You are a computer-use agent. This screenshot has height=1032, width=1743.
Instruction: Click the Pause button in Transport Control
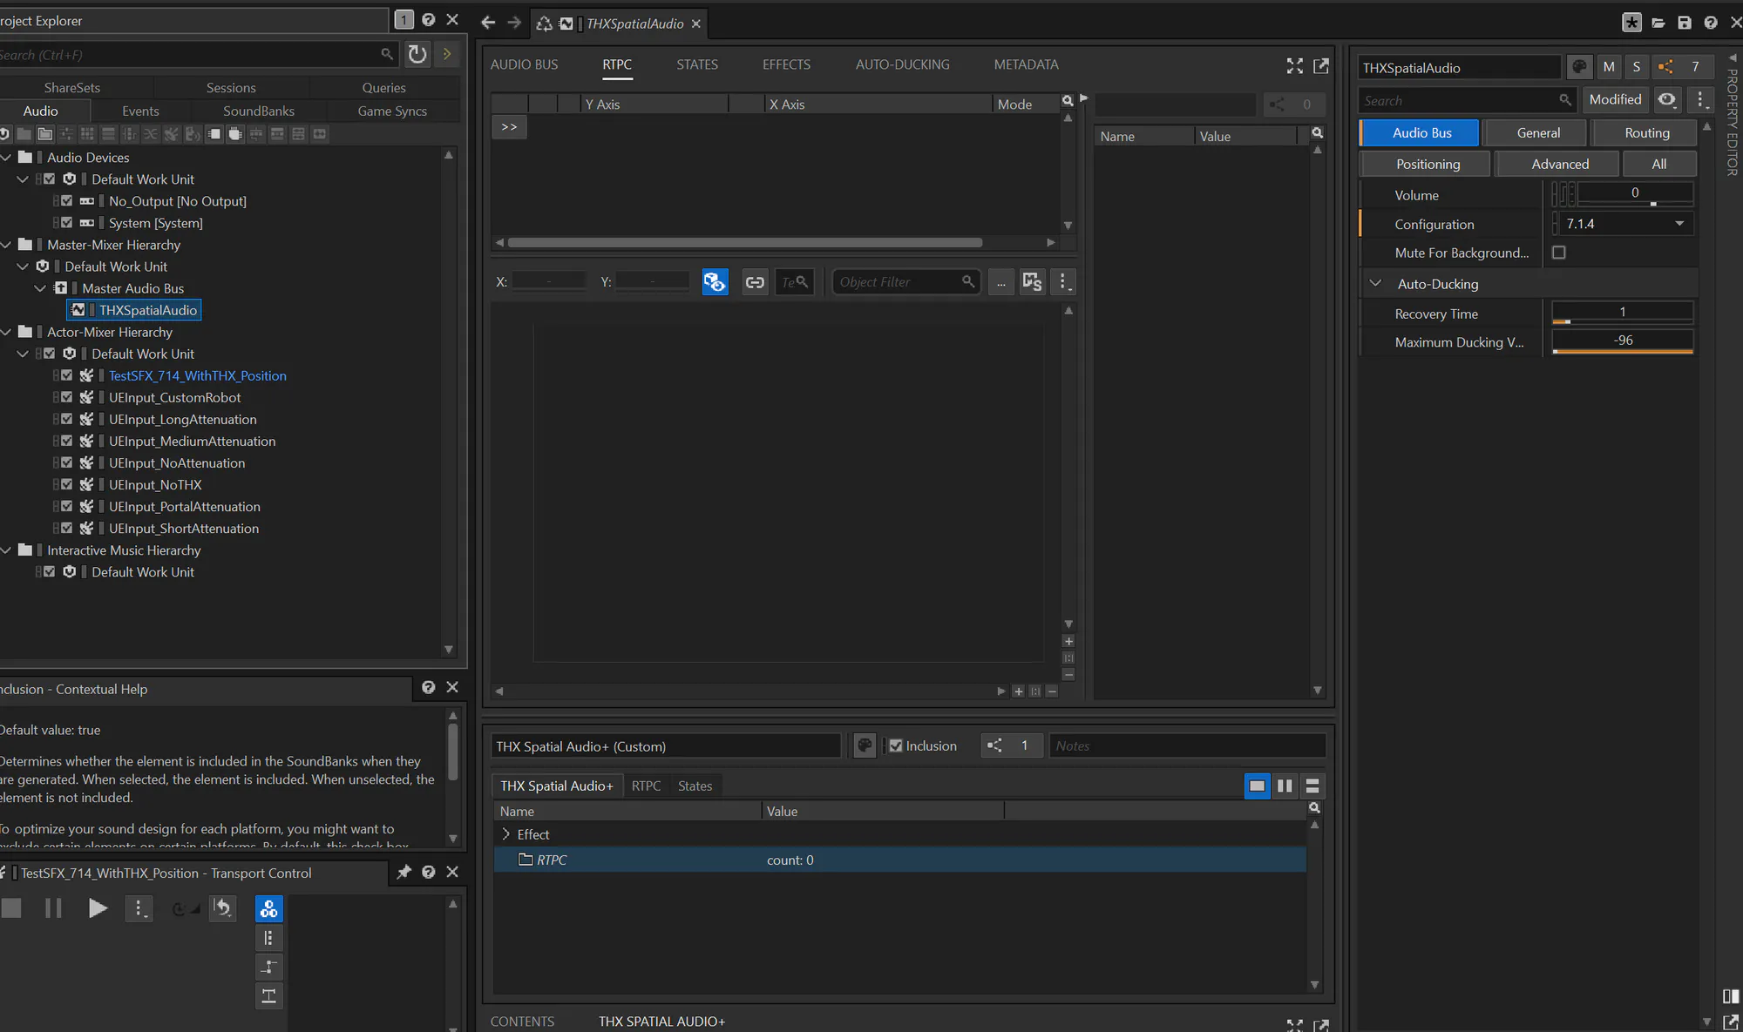[x=53, y=908]
